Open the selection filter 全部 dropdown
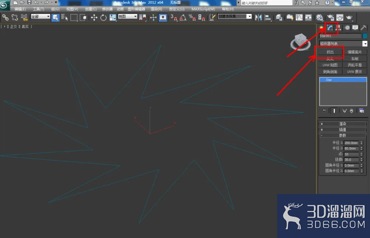Viewport: 370px width, 238px height. (40, 17)
